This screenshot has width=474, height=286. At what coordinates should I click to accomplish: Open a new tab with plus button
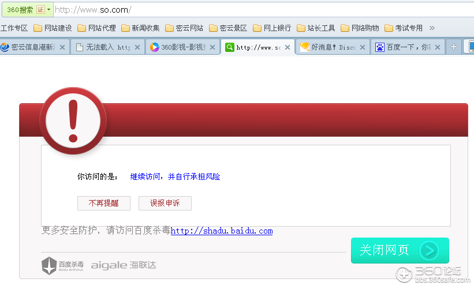click(x=454, y=47)
